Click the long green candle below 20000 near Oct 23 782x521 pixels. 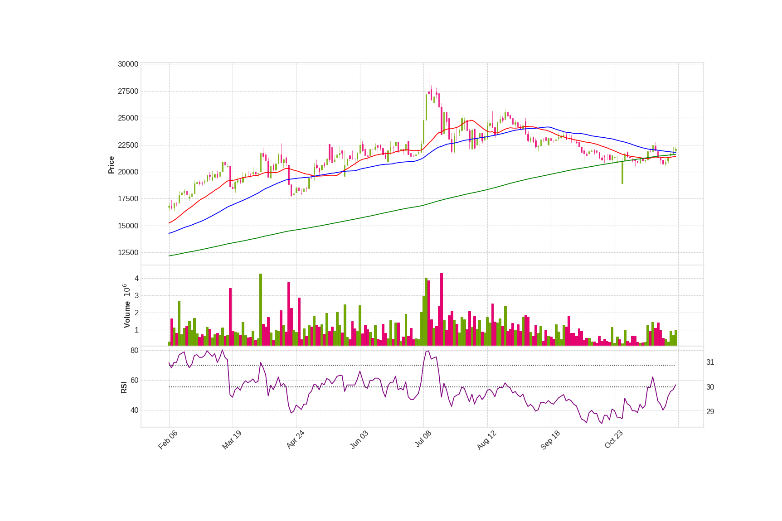coord(622,173)
